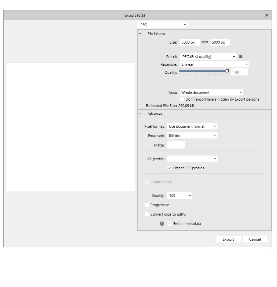Enable the Progressive checkbox
The image size is (277, 287).
pyautogui.click(x=147, y=205)
